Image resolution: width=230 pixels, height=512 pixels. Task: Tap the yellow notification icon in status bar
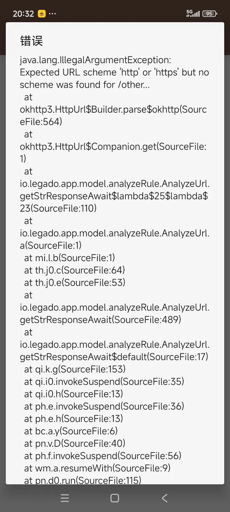coord(42,14)
